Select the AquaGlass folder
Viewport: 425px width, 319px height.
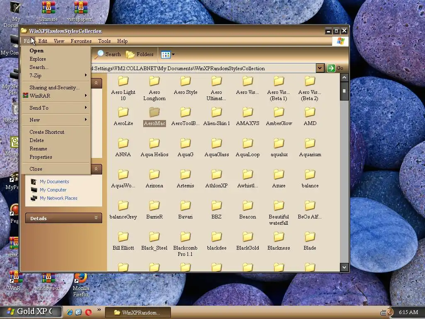(216, 148)
